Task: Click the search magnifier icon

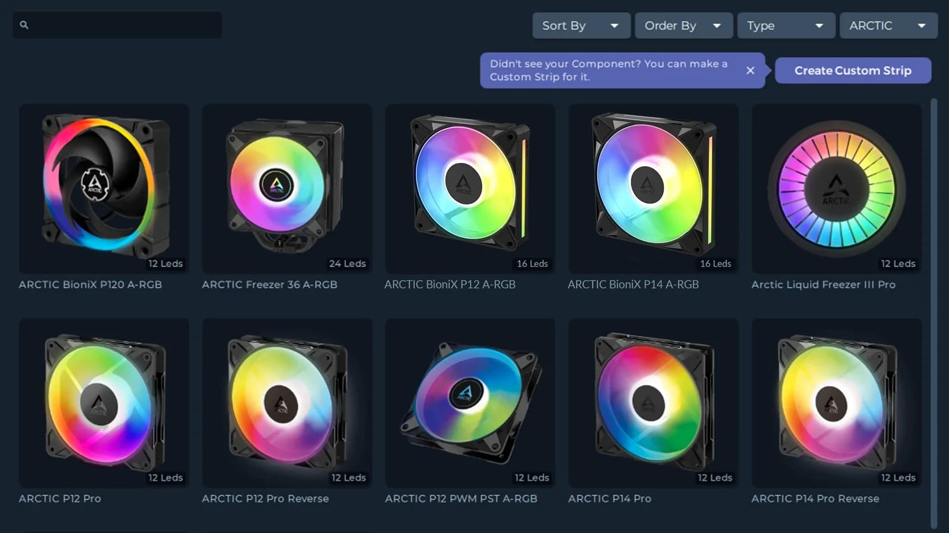Action: 24,25
